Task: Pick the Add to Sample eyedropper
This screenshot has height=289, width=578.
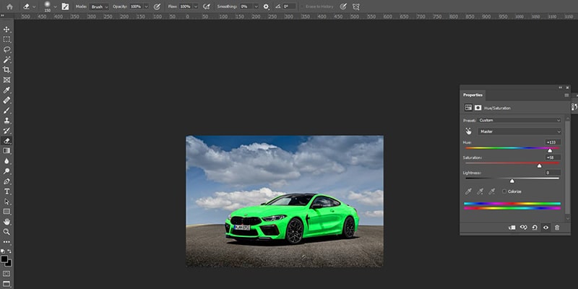Action: [x=480, y=191]
